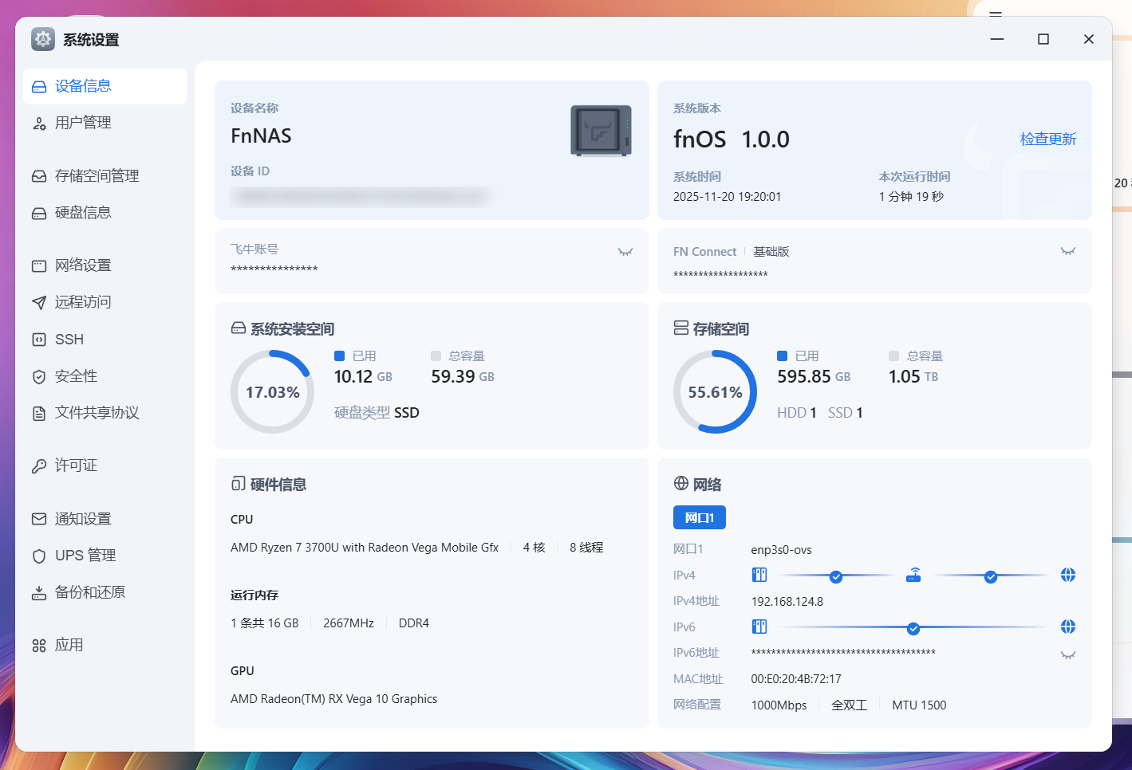Select the 网口1 network tab
1132x770 pixels.
[x=699, y=518]
